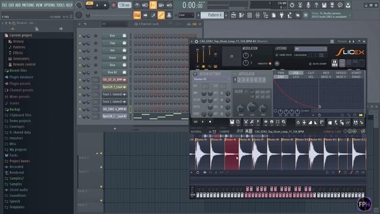The image size is (380, 214).
Task: Click the transport play button
Action: pos(97,5)
